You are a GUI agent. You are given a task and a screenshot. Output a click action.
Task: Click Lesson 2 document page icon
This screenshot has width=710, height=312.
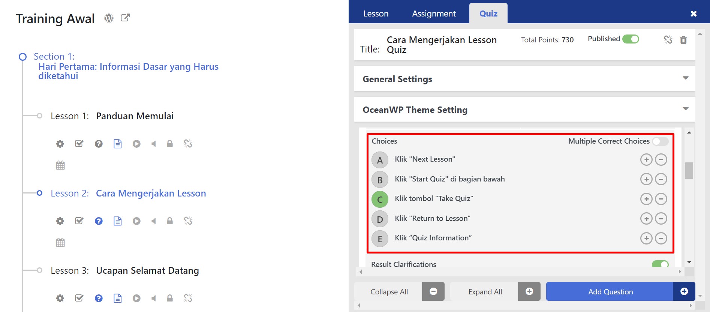coord(118,221)
